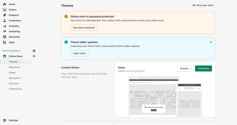Image resolution: width=237 pixels, height=125 pixels.
Task: Open Navigation under Online Store
Action: point(15,78)
